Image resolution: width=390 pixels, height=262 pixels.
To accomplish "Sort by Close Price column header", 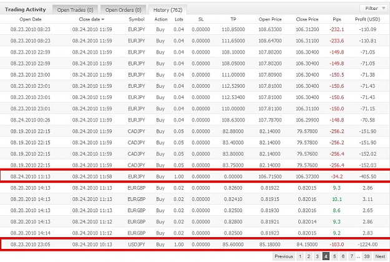I will pos(307,19).
